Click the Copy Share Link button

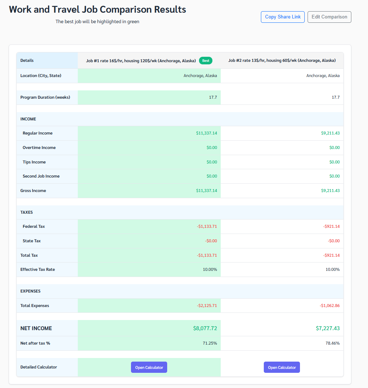coord(283,17)
